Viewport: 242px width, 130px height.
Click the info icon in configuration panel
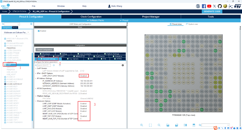coord(123,65)
